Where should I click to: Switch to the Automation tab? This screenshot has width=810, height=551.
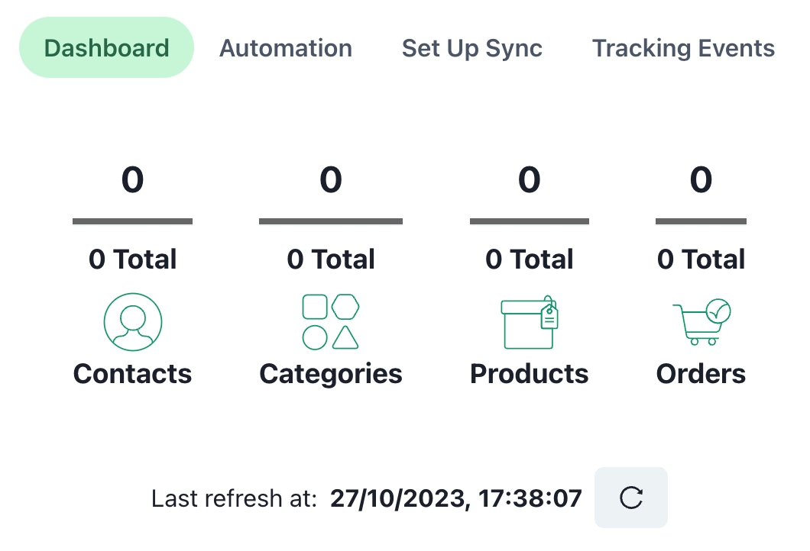pos(286,48)
